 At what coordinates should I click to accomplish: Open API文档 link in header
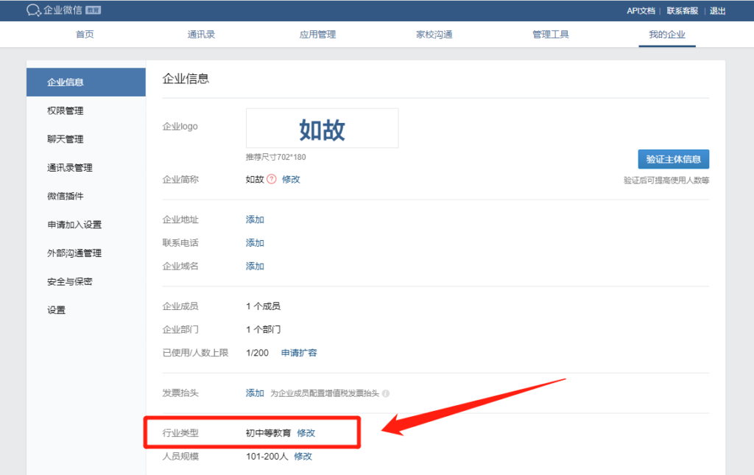coord(641,10)
